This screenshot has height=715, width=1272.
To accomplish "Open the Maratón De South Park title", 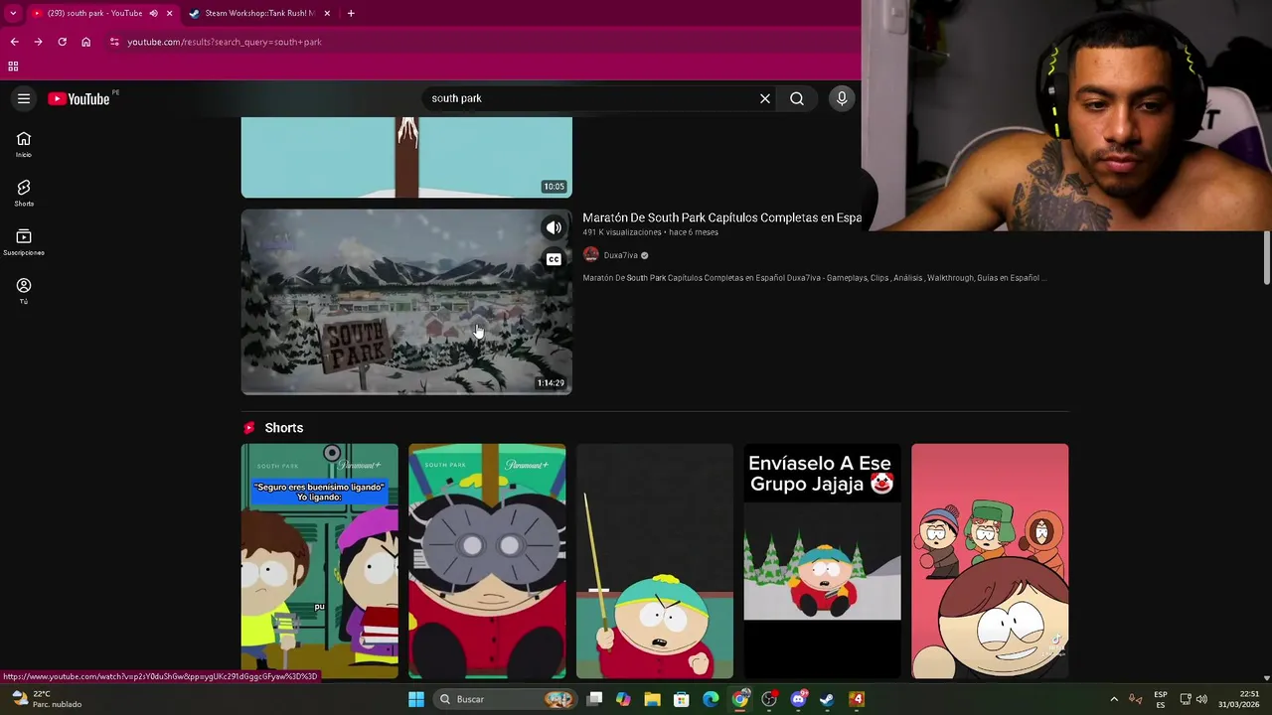I will click(x=721, y=217).
